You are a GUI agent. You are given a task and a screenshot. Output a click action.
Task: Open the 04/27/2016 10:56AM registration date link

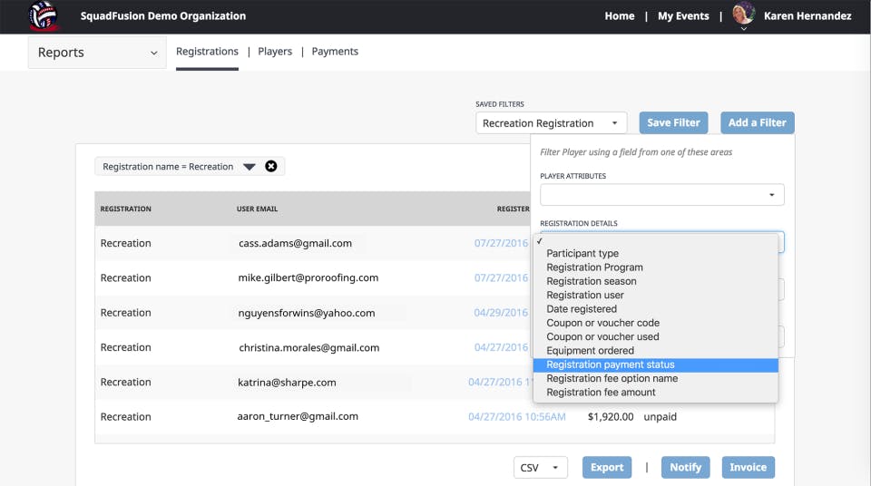pos(516,417)
